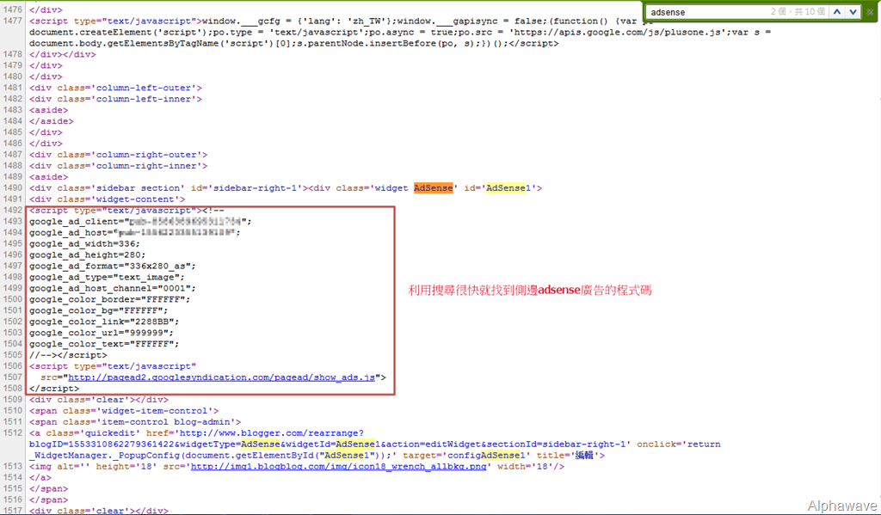Click the google_ad_host= line
The height and width of the screenshot is (515, 881).
[x=135, y=232]
